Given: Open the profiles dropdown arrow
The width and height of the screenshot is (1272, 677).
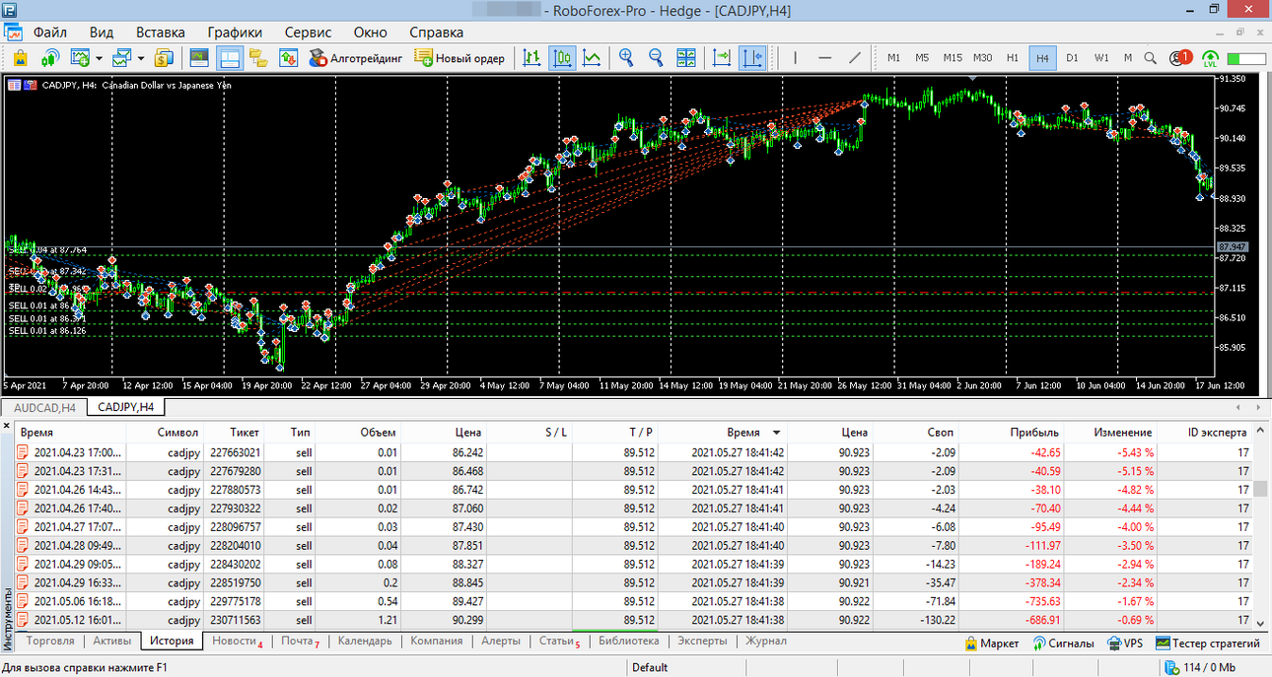Looking at the screenshot, I should [x=141, y=58].
